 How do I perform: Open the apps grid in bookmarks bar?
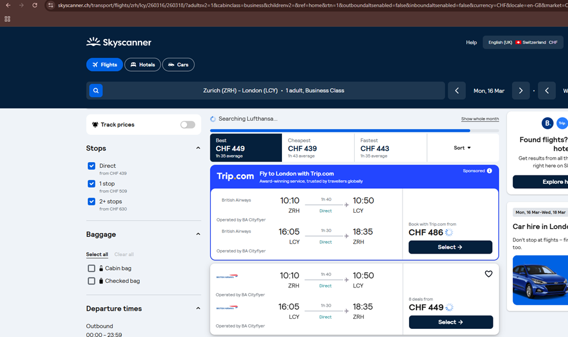(x=7, y=19)
